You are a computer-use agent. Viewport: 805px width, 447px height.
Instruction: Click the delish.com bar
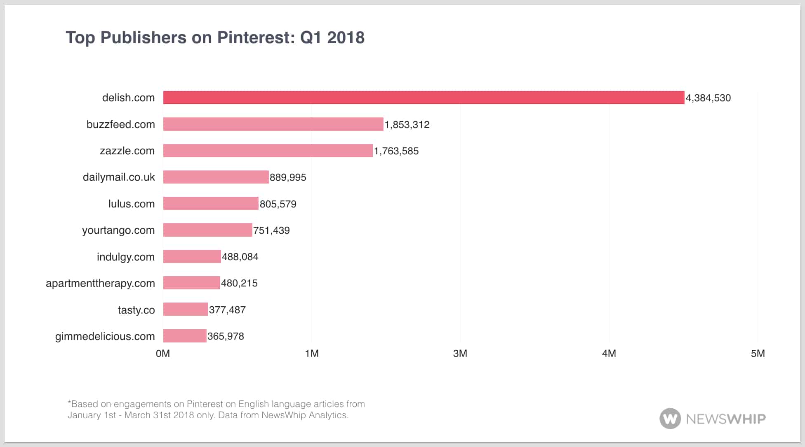coord(424,98)
